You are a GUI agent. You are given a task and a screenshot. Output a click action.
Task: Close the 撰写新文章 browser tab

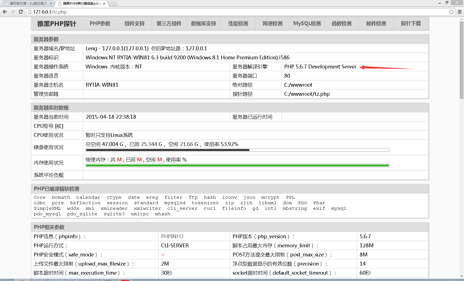point(51,4)
